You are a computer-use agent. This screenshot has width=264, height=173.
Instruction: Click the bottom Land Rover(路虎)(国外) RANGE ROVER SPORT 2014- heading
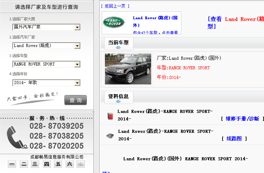point(185,159)
